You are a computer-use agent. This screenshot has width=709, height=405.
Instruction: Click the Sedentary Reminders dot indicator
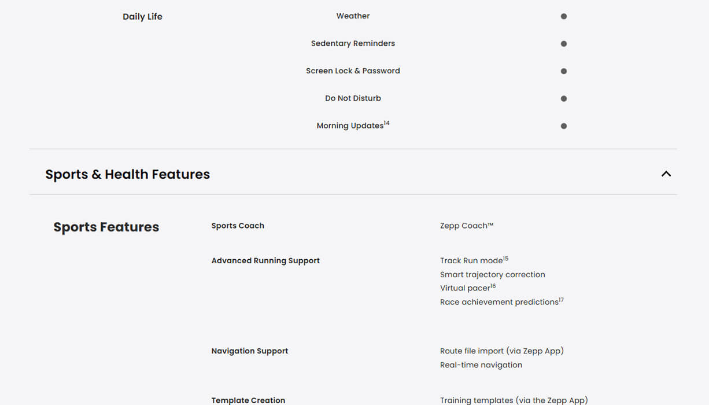pos(564,43)
